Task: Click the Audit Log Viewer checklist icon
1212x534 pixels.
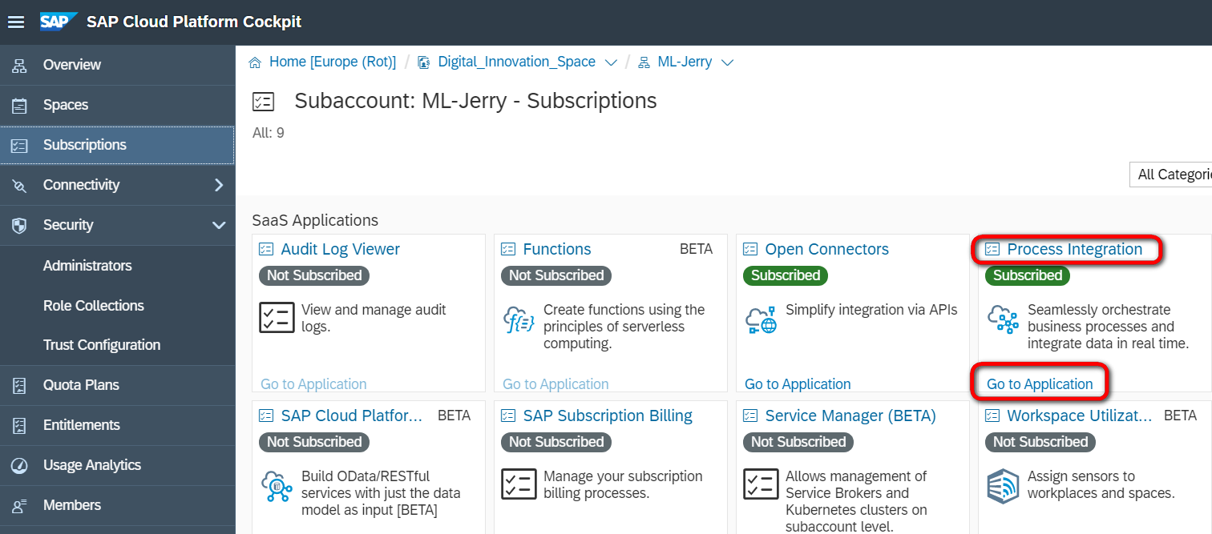Action: pos(277,318)
